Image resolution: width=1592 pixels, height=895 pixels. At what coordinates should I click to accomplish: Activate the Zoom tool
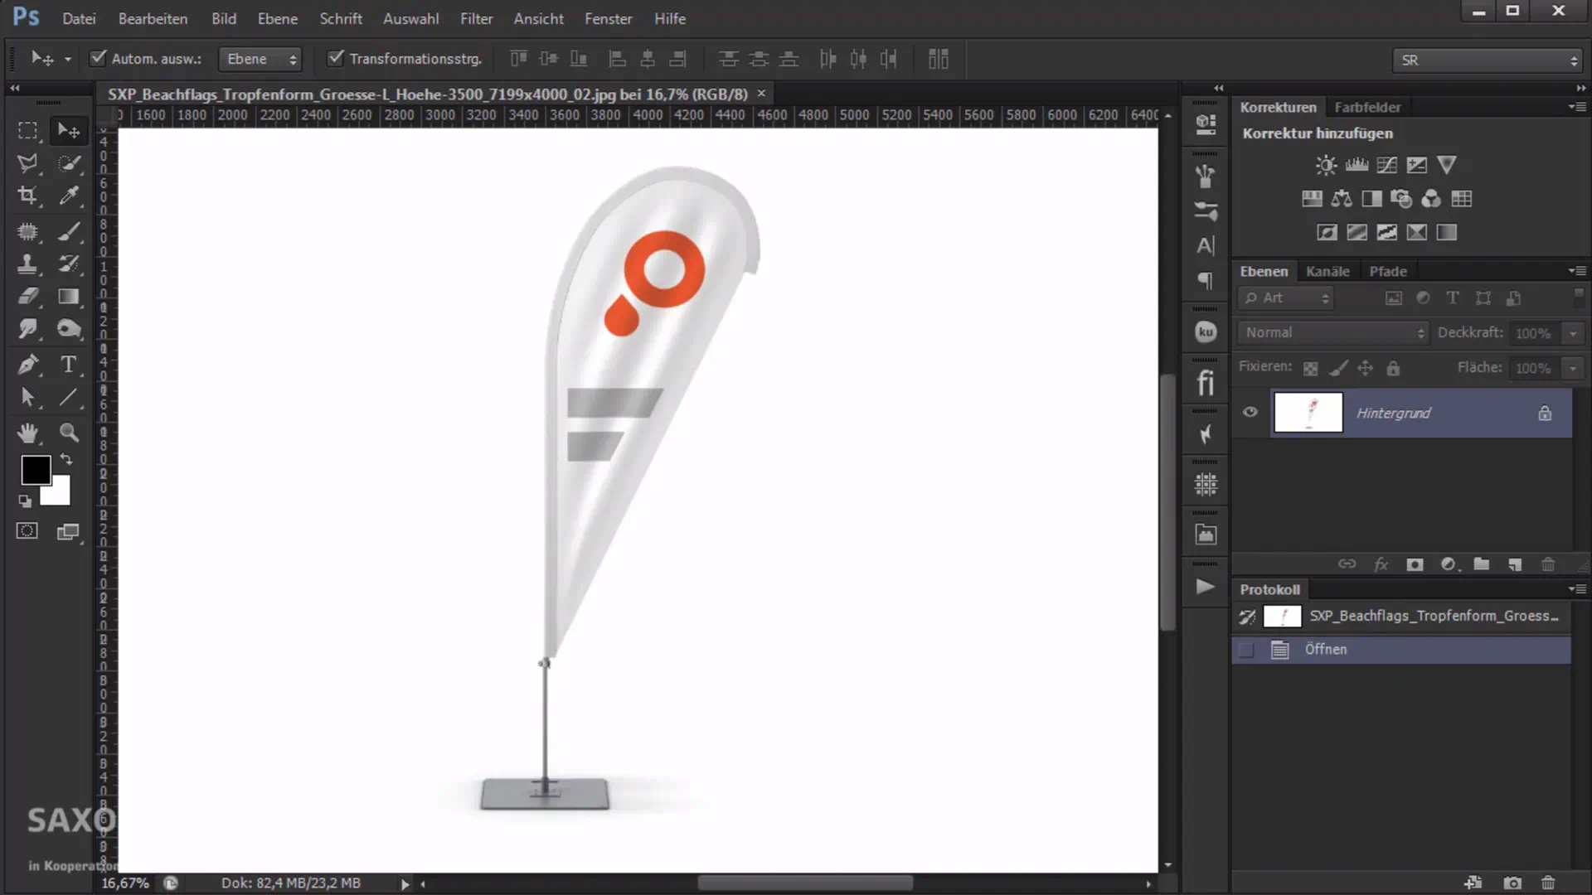[70, 433]
